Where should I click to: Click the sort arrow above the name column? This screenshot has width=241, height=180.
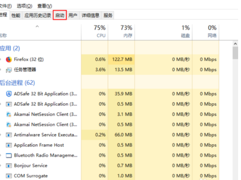37,27
